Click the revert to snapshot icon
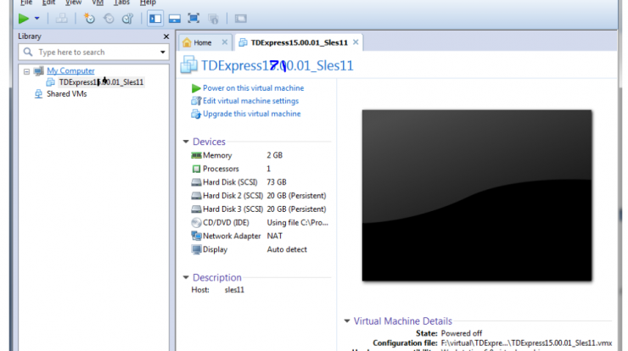The height and width of the screenshot is (351, 628). 109,19
